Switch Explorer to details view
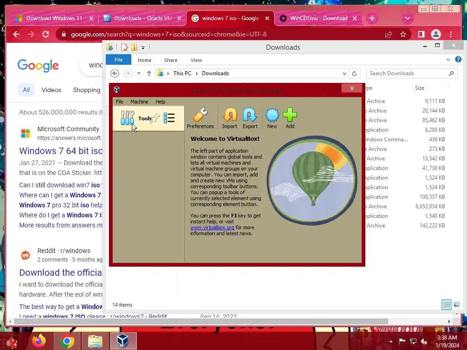This screenshot has height=350, width=467. point(446,304)
